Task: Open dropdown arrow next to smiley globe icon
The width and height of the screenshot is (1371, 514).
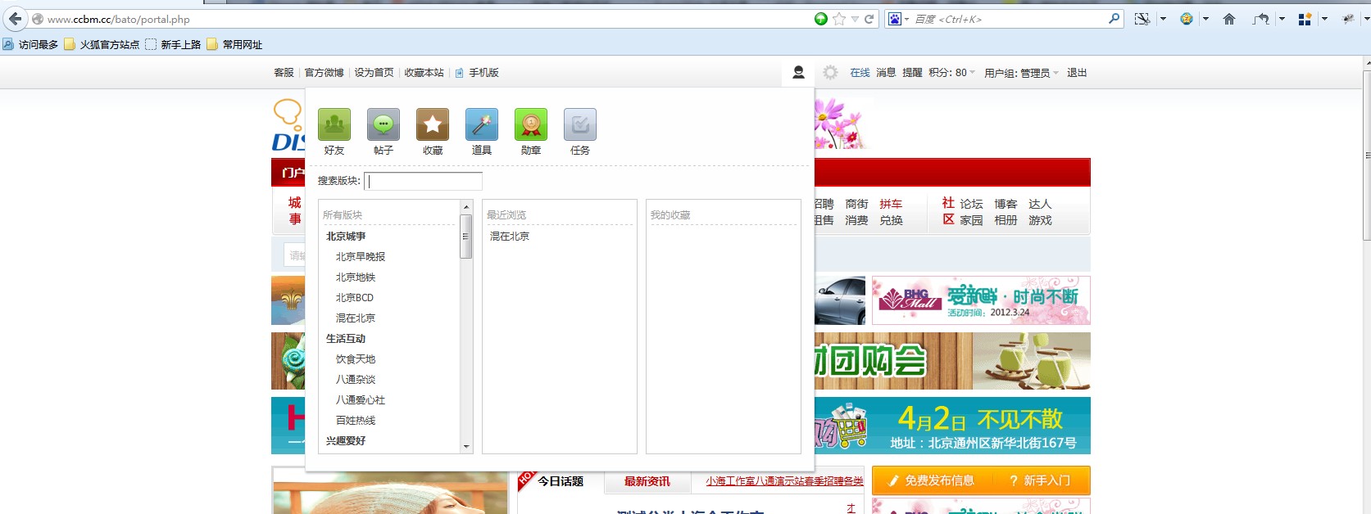Action: [1205, 19]
